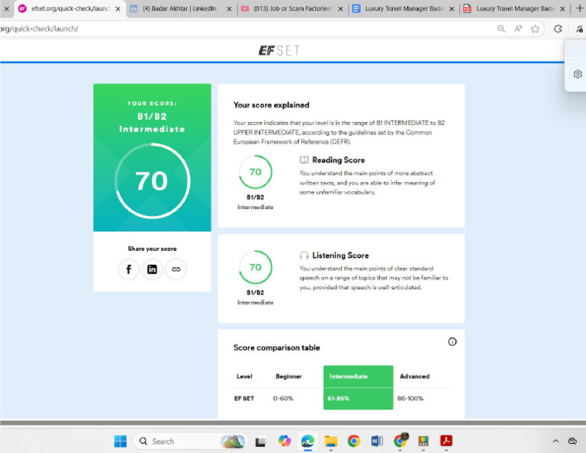Click the address bar URL
This screenshot has height=453, width=586.
(x=39, y=29)
